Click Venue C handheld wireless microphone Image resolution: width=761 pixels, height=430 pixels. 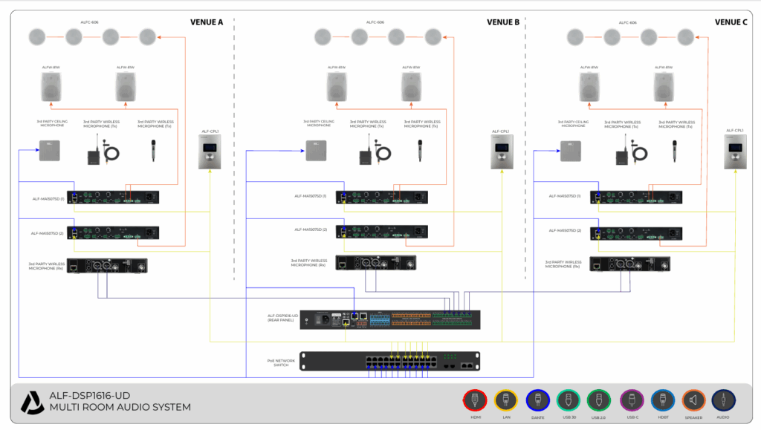tap(674, 151)
